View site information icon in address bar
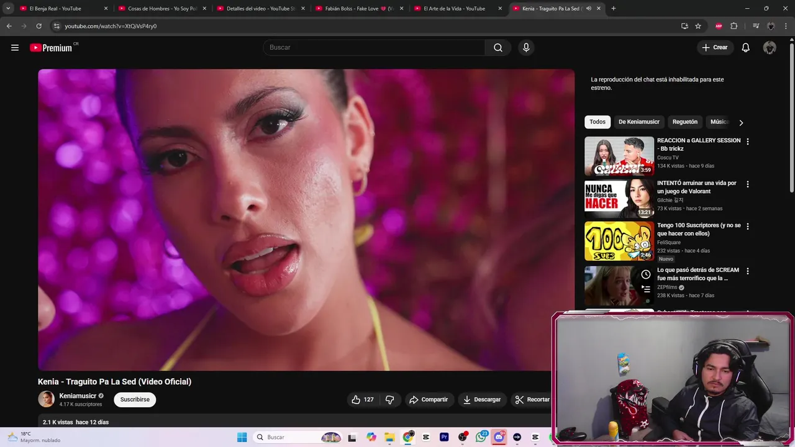Viewport: 795px width, 447px height. pyautogui.click(x=56, y=26)
